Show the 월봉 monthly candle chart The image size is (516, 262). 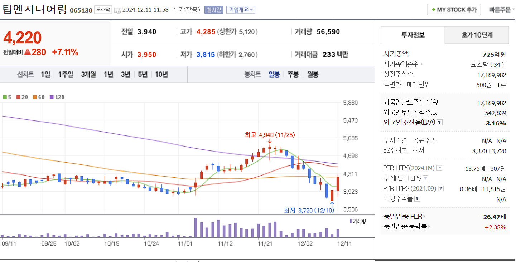pos(313,74)
